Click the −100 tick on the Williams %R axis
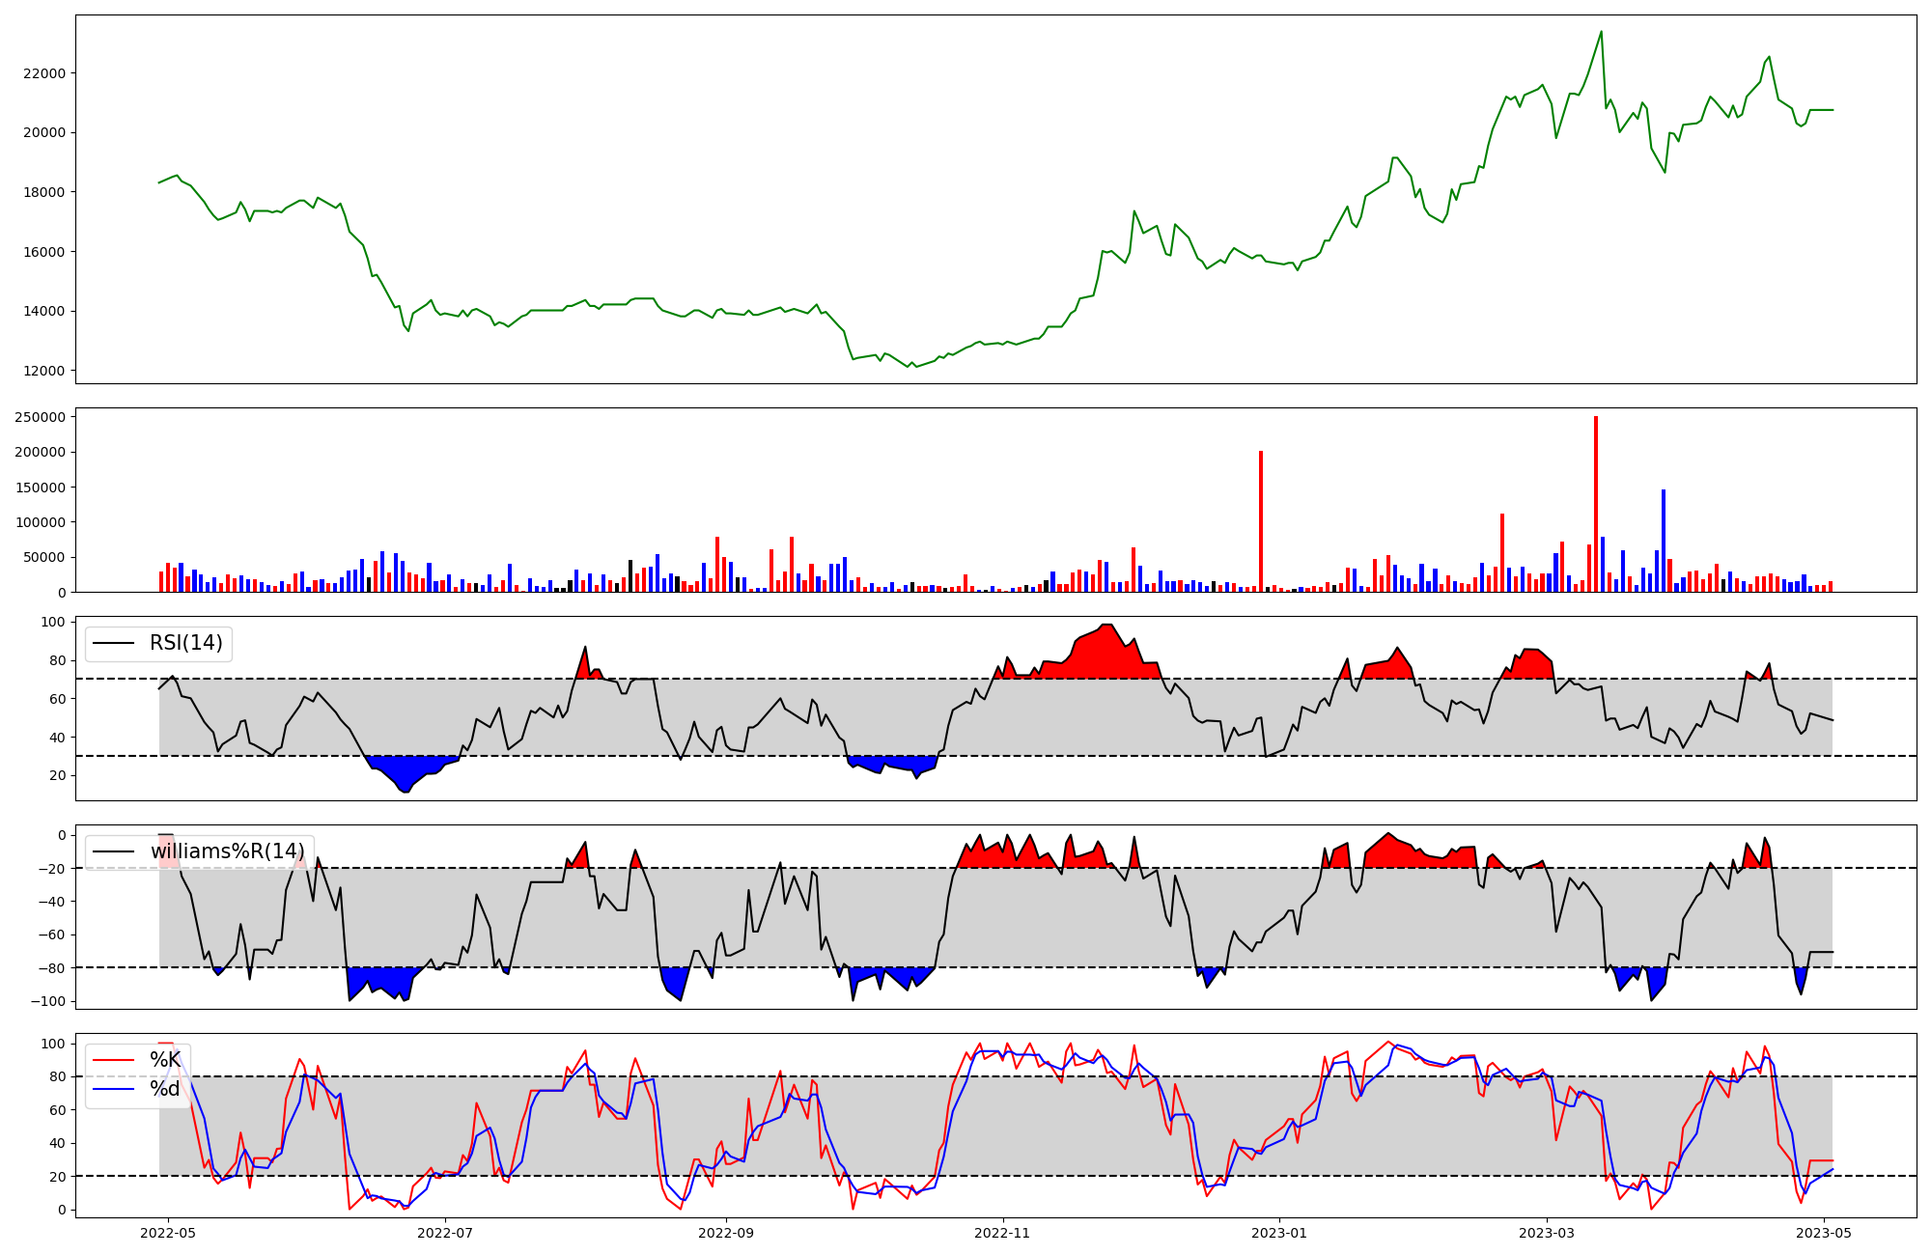This screenshot has width=1931, height=1255. (x=46, y=1001)
